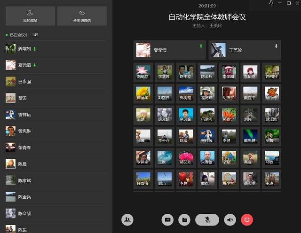Viewport: 301px width, 233px height.
Task: Toggle the participants list panel icon
Action: tap(127, 219)
